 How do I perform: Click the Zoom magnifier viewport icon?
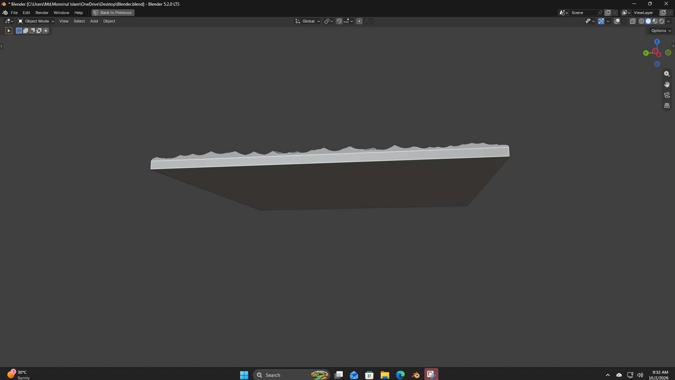[667, 74]
